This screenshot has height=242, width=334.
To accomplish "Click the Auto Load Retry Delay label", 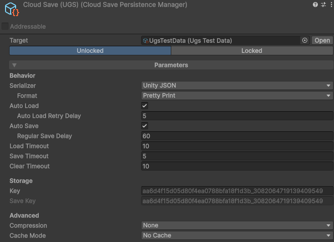I will coord(49,116).
